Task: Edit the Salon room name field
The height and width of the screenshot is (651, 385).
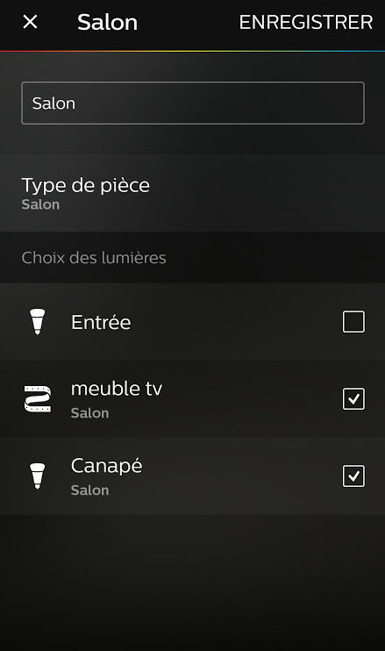Action: tap(193, 103)
